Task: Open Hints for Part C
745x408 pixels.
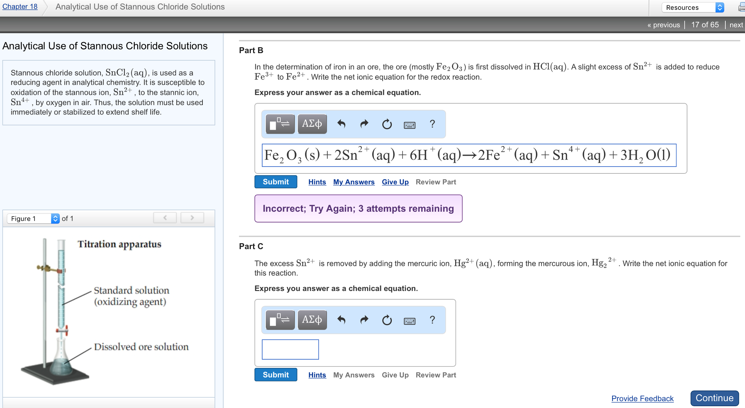Action: (x=317, y=375)
